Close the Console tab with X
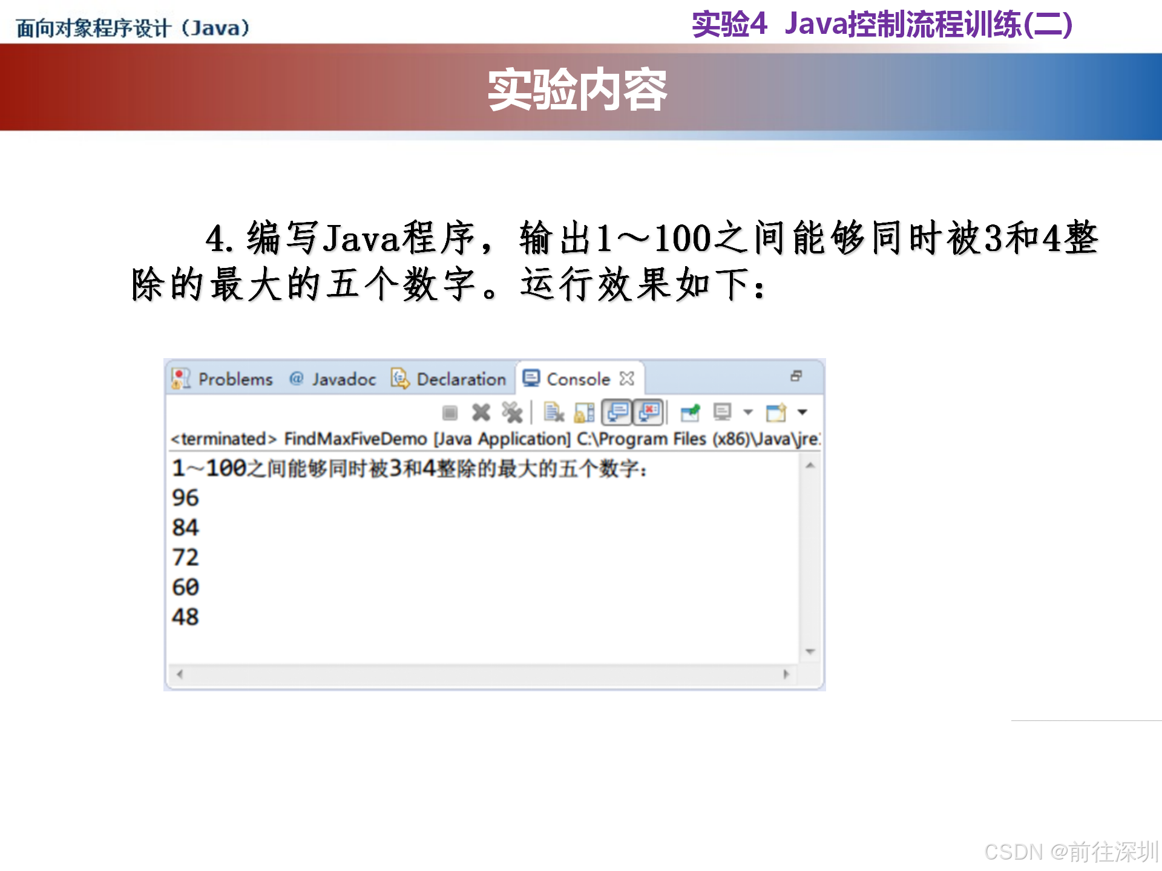1162x871 pixels. click(x=627, y=379)
